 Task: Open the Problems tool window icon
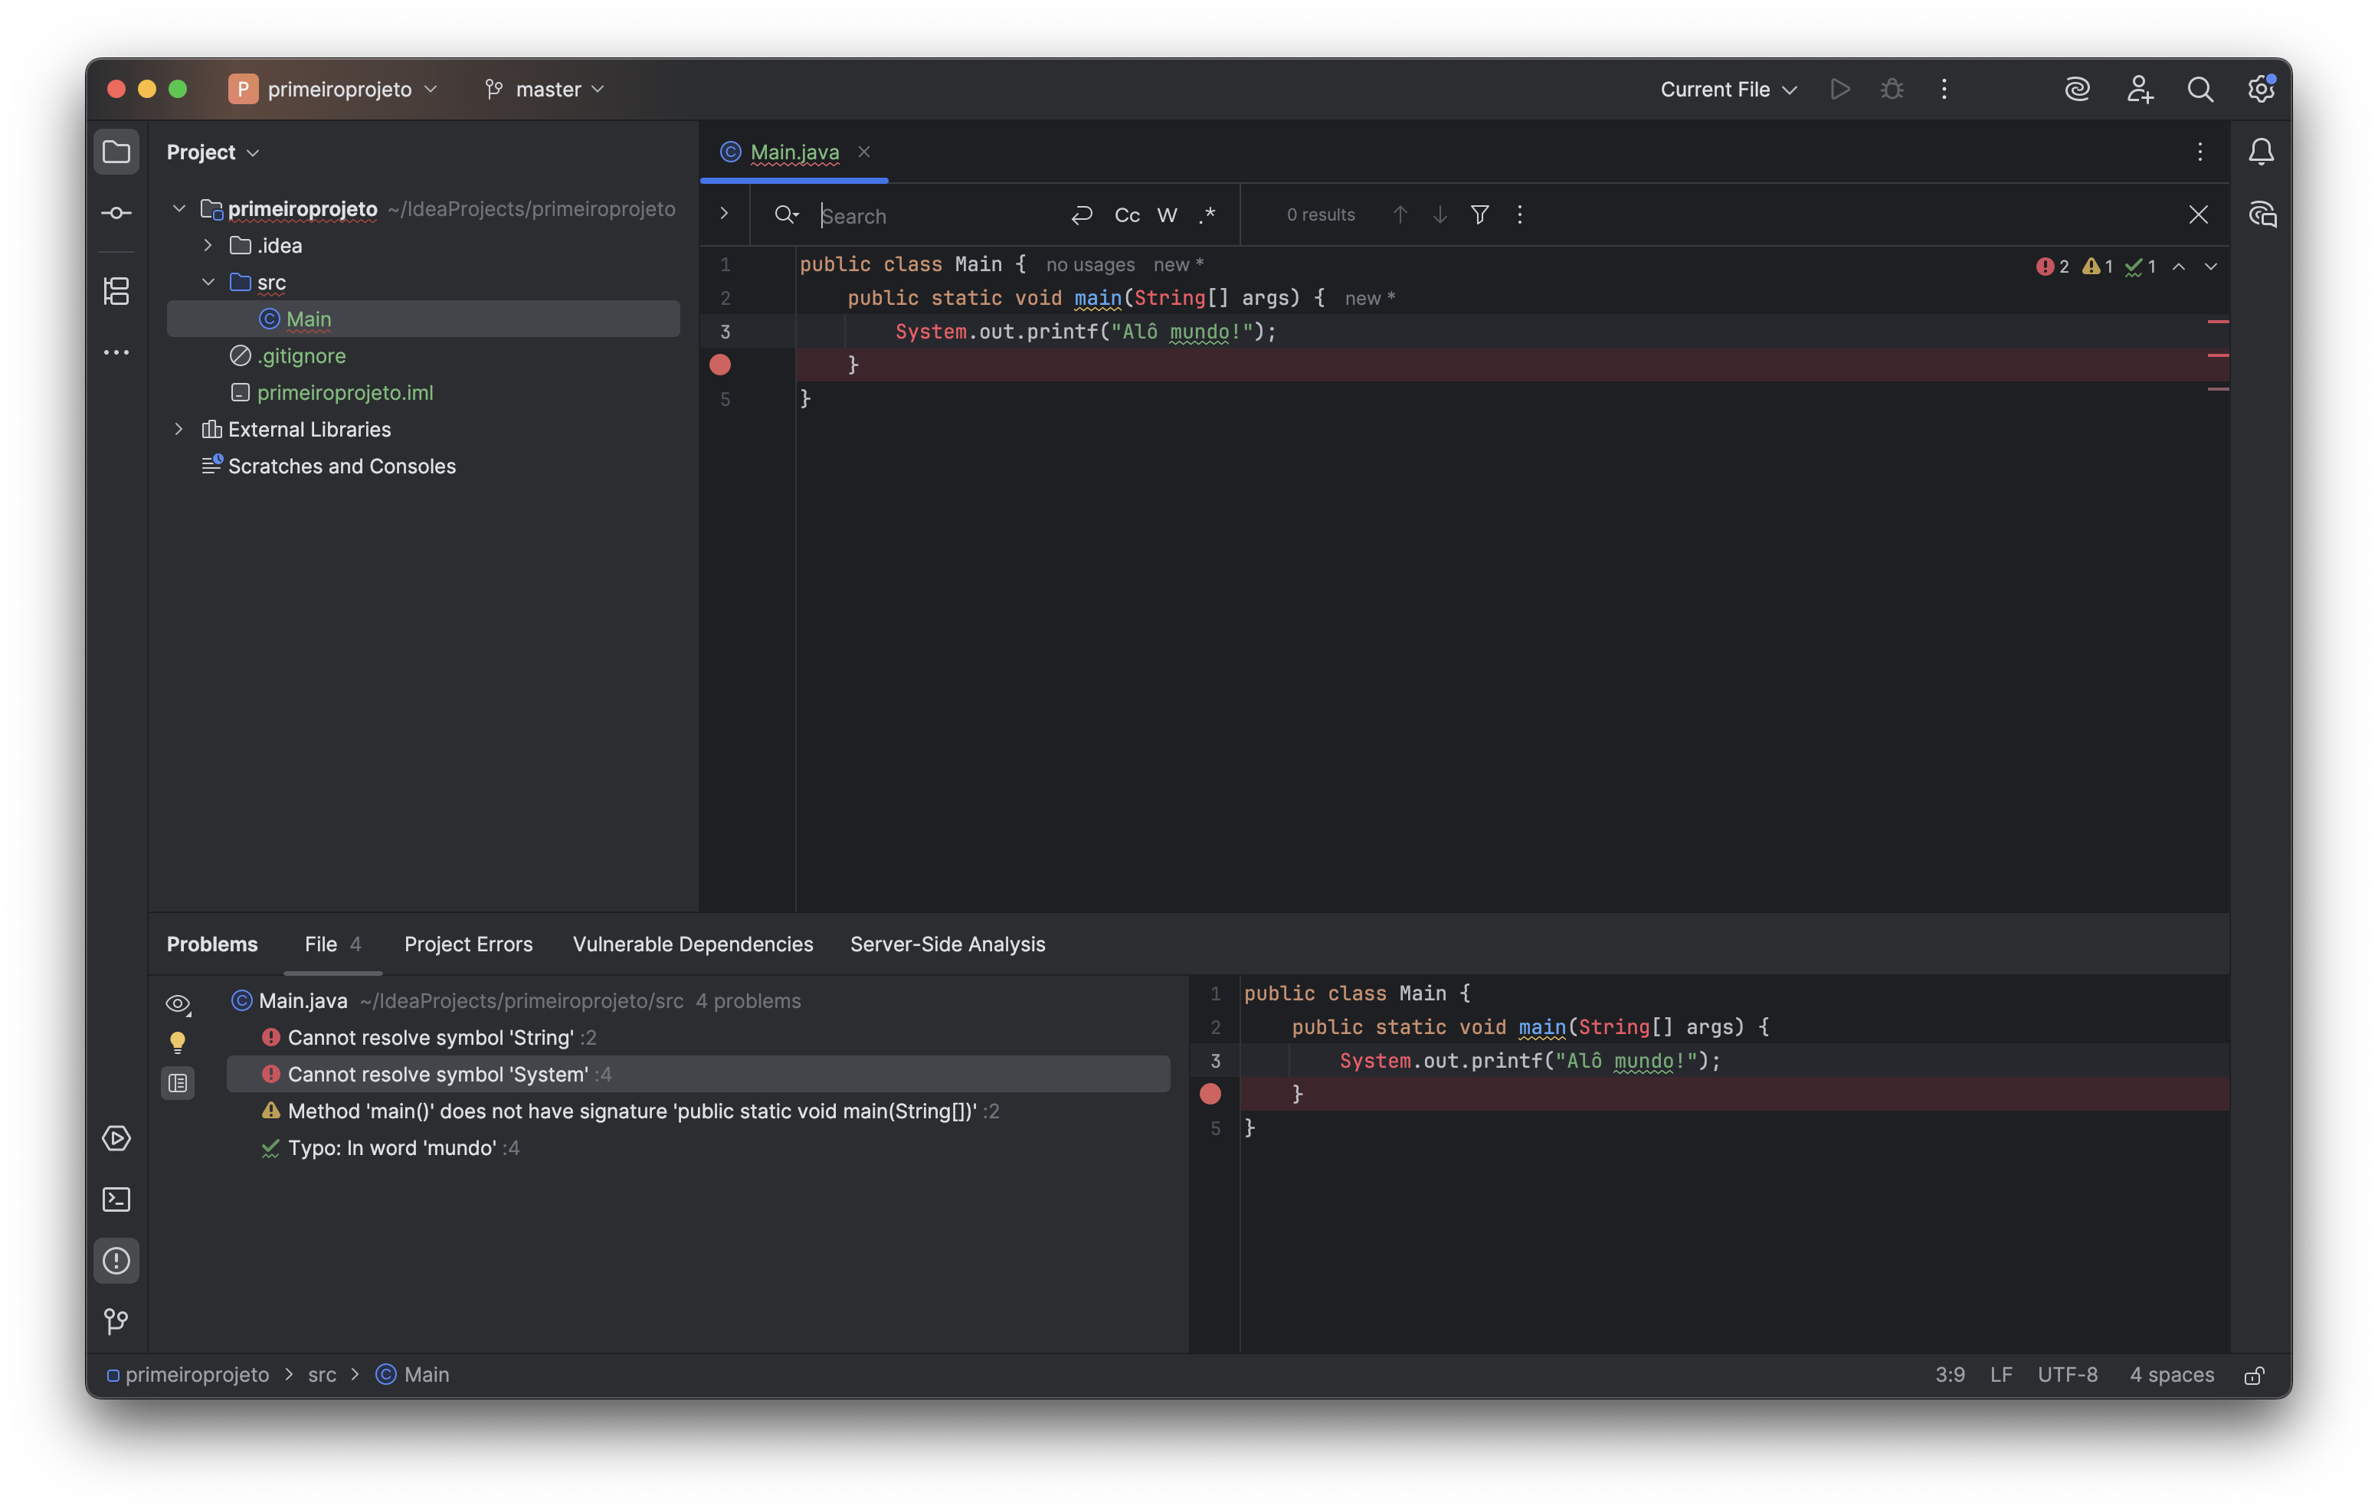116,1262
